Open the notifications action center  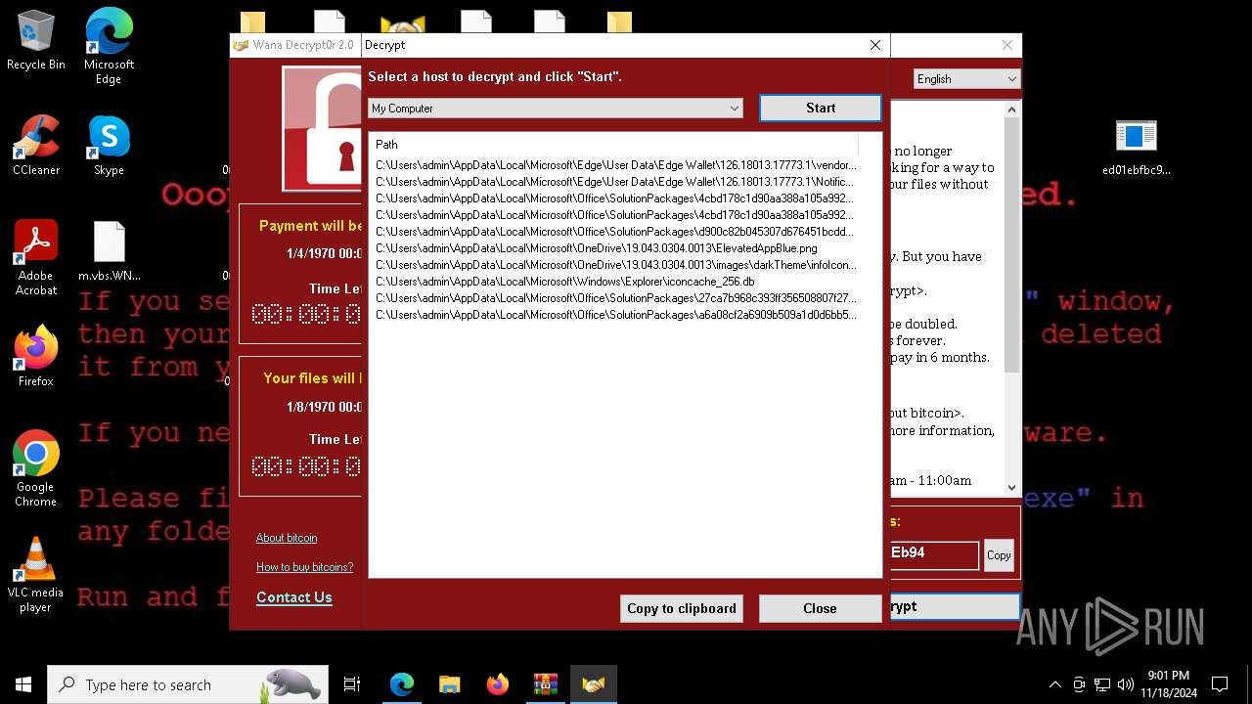1220,684
